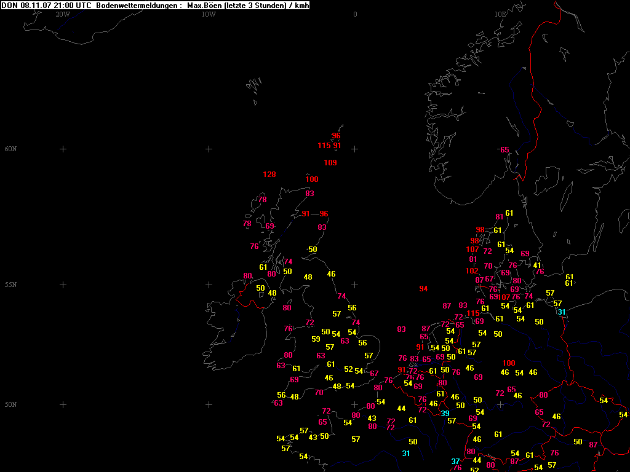Image resolution: width=630 pixels, height=472 pixels.
Task: Click the pink 70 gust value in southwest England
Action: 319,393
